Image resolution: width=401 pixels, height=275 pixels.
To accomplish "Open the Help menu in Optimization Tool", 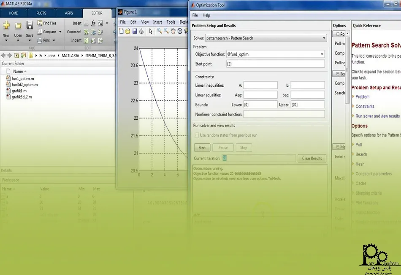I will (x=206, y=15).
